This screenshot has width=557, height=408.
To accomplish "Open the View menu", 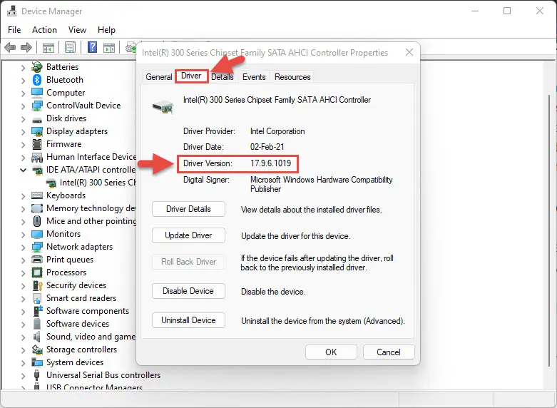I will click(x=77, y=30).
